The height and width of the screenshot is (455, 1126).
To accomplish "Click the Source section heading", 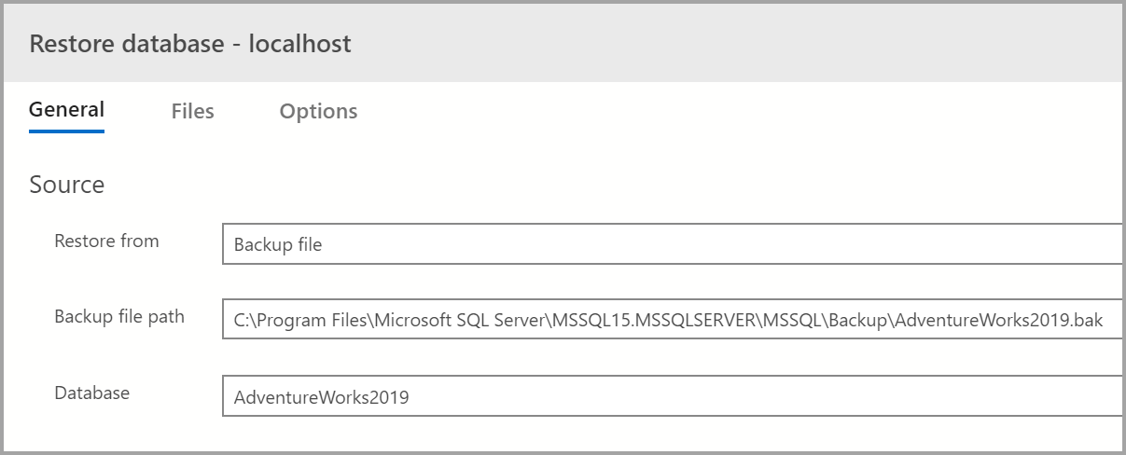I will coord(66,185).
